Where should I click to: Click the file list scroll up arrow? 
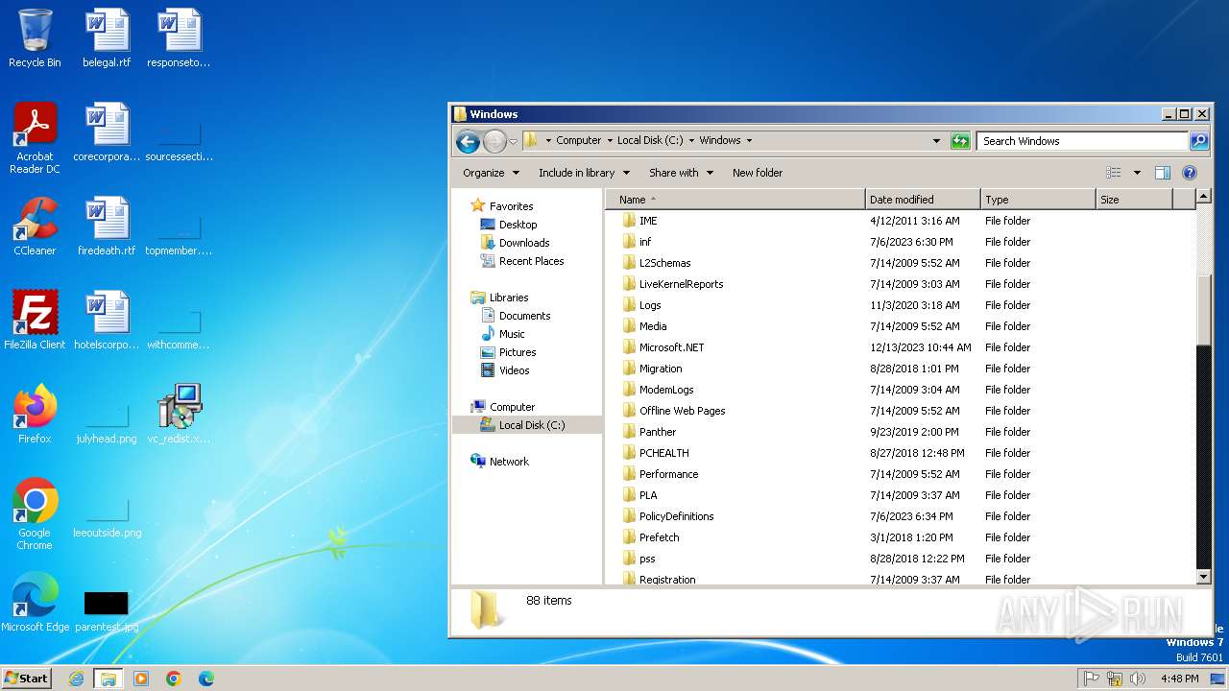tap(1204, 197)
